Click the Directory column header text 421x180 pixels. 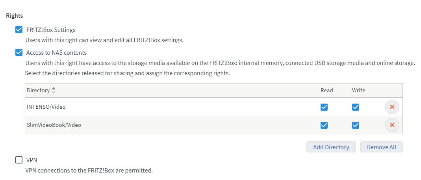tap(38, 90)
